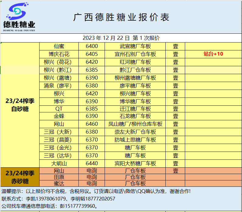
Task: Click the Desheng Sugar company logo
Action: (x=19, y=17)
